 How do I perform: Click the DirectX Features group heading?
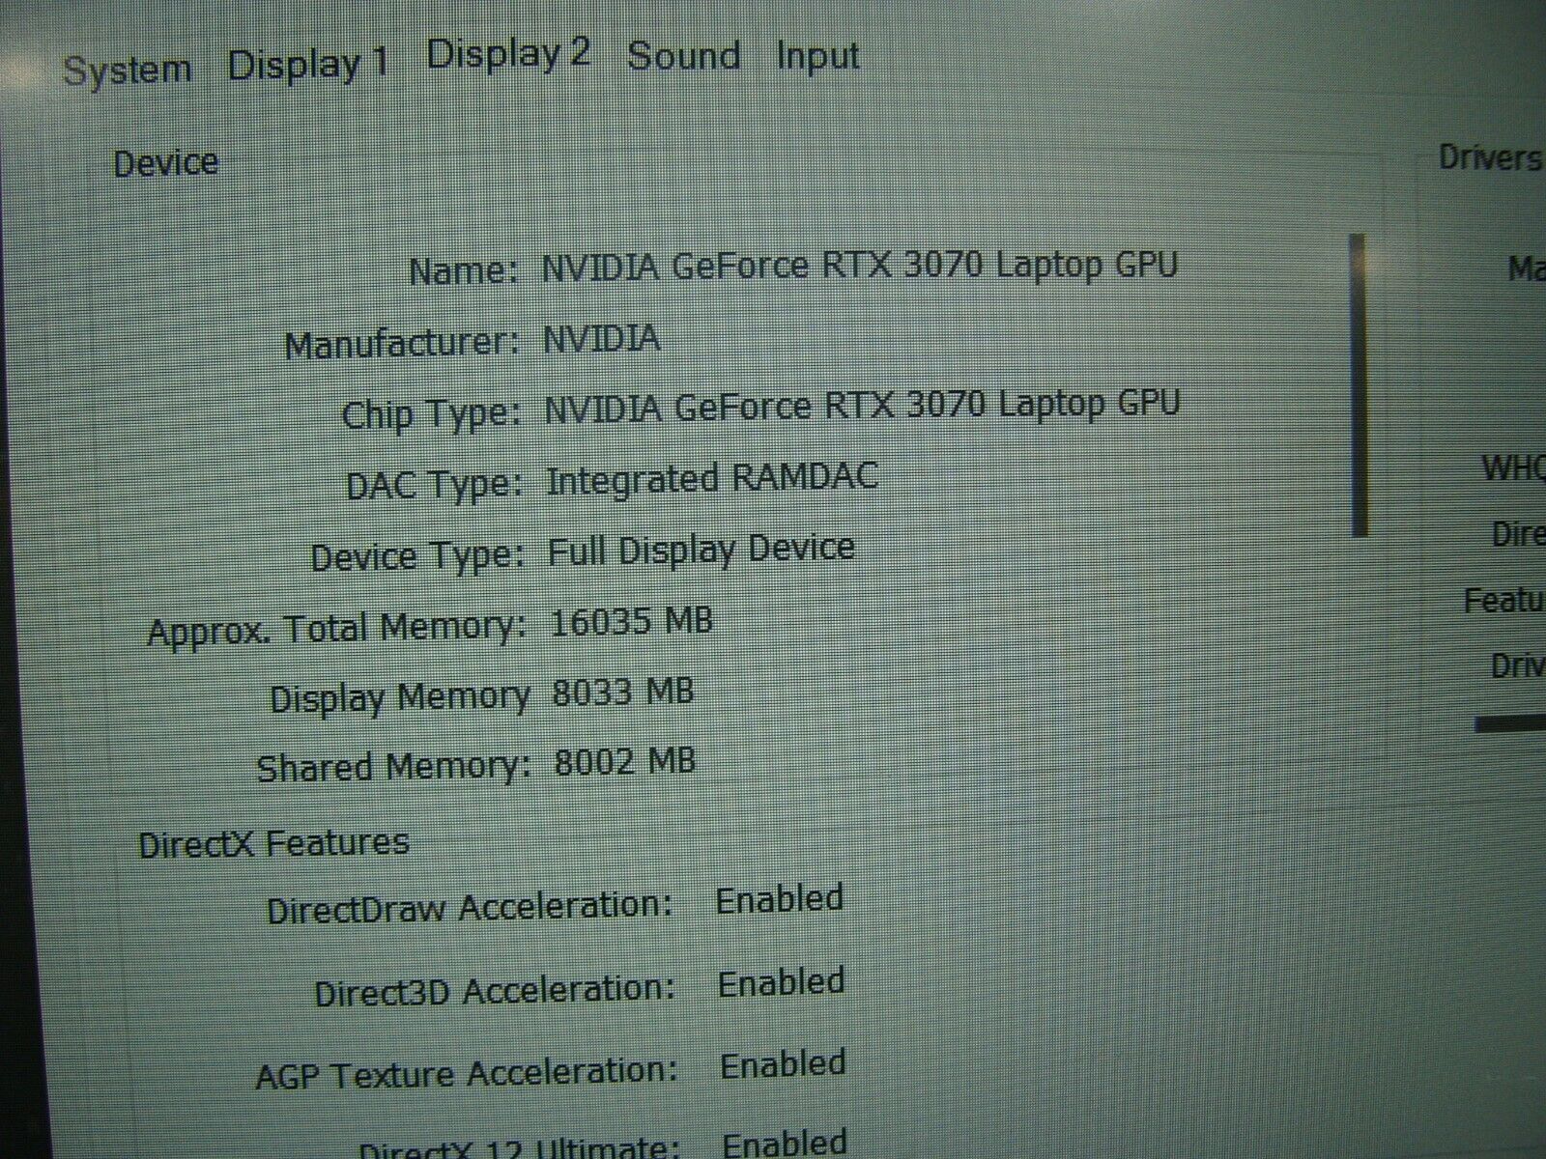pos(273,844)
